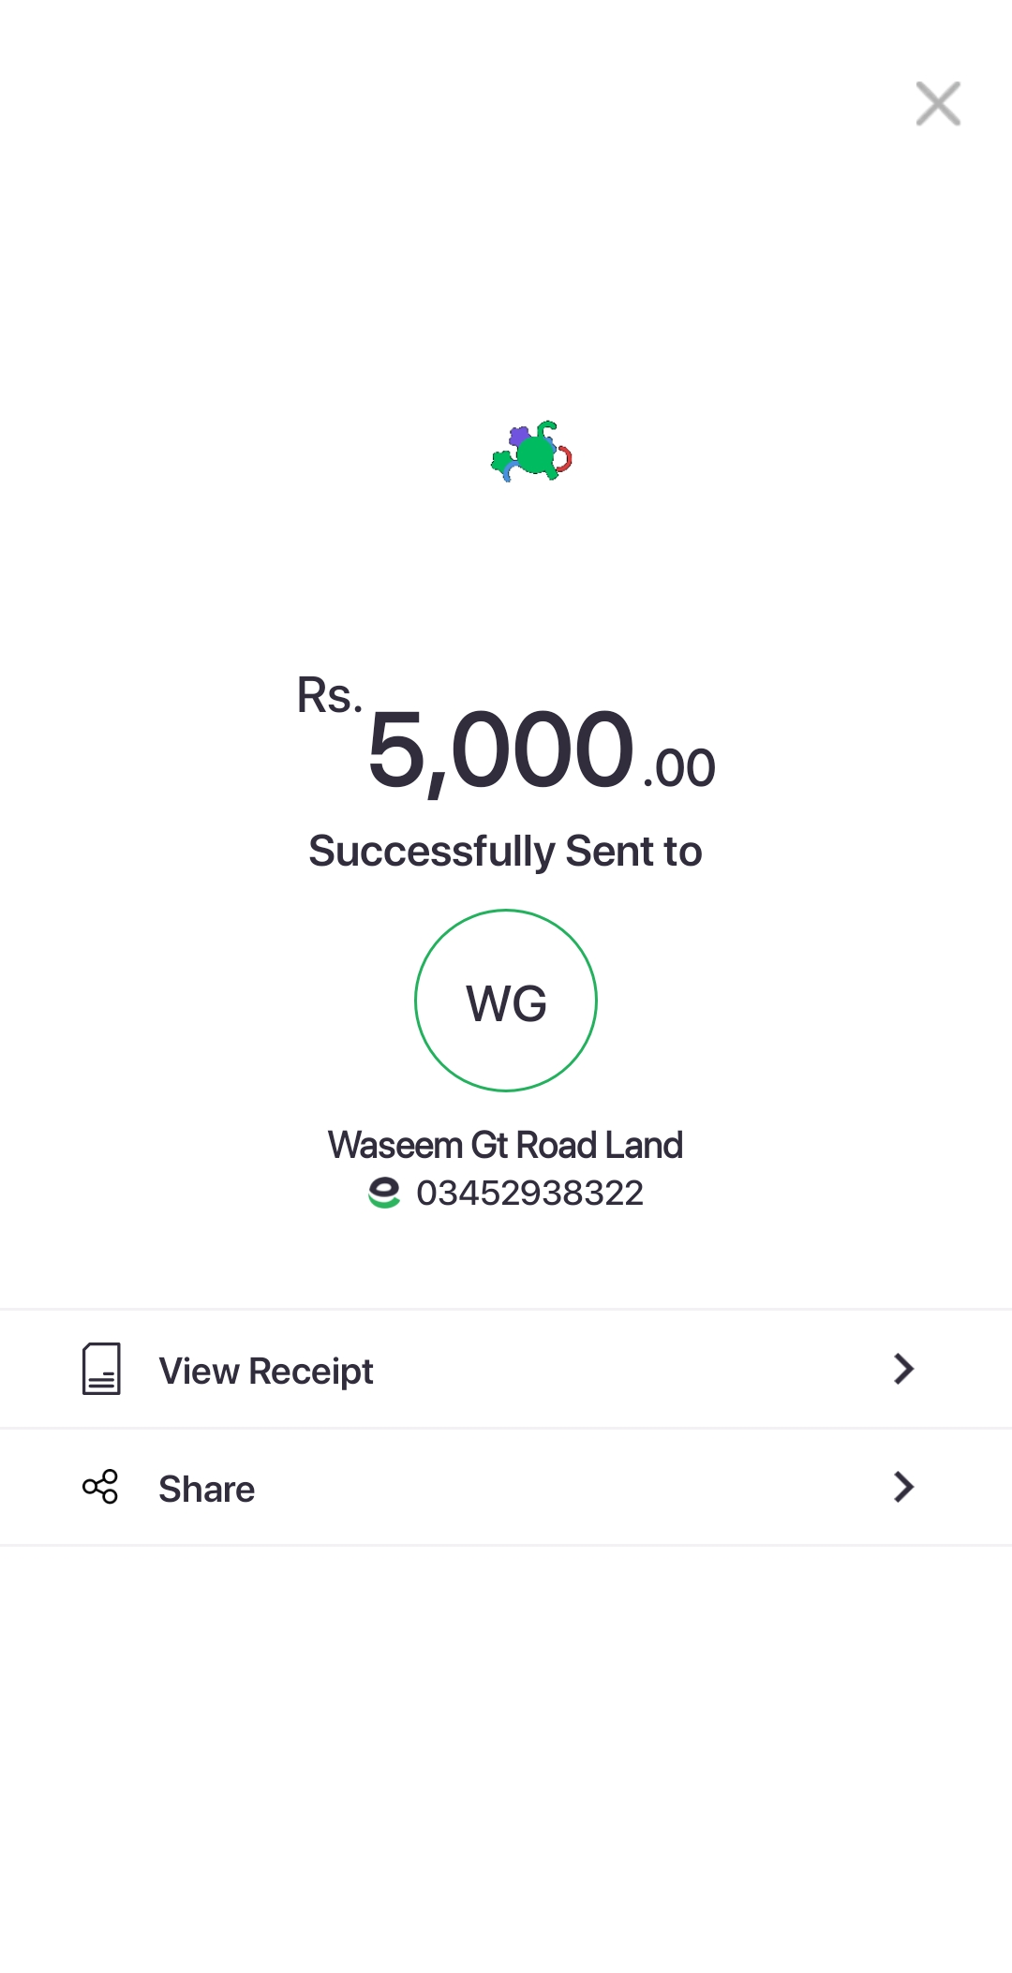Click the word Successfully in status text

point(432,852)
